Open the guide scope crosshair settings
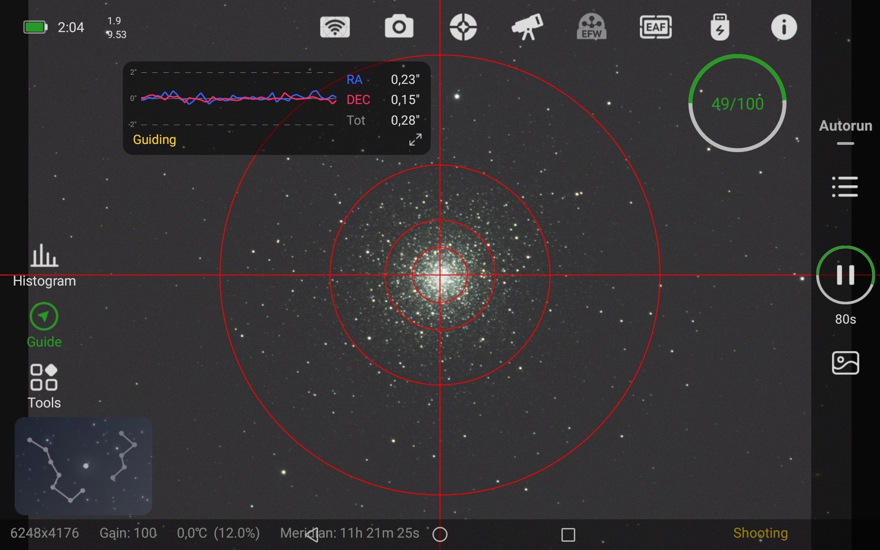The width and height of the screenshot is (880, 550). [x=463, y=27]
